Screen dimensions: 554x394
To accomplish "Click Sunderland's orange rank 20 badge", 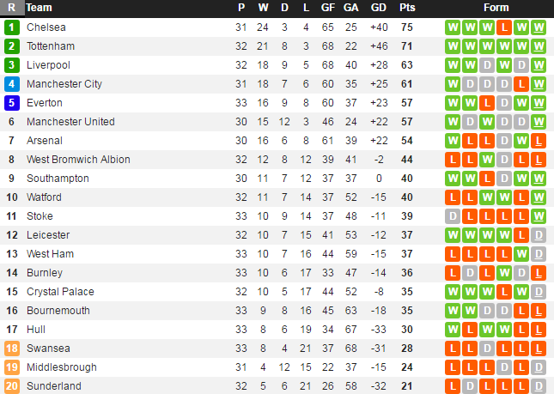I will coord(11,385).
